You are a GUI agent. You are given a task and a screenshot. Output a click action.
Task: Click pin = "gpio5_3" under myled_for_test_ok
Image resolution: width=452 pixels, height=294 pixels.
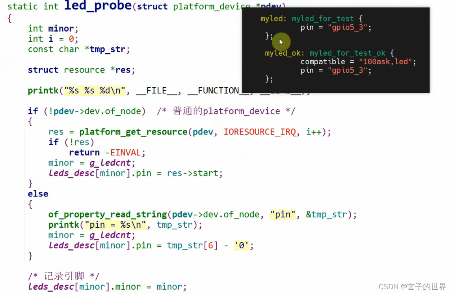(x=336, y=71)
